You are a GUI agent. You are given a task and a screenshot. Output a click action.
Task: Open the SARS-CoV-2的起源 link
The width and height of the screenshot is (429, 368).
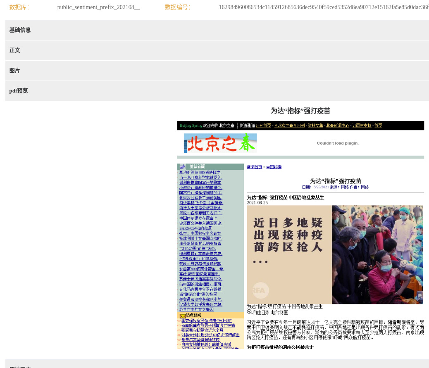point(195,228)
